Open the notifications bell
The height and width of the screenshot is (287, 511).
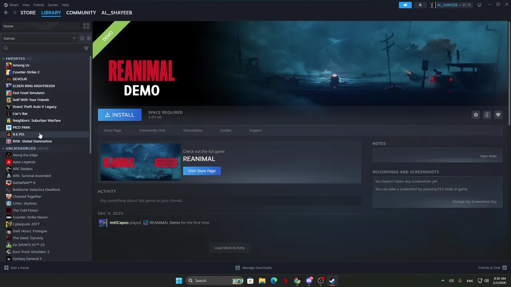420,5
